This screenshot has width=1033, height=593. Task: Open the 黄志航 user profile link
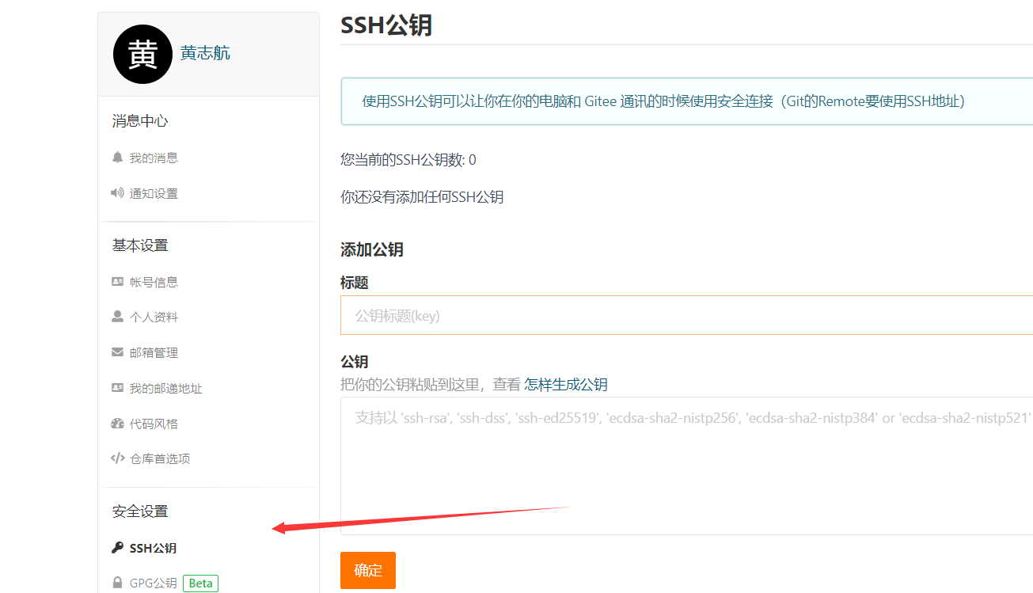205,53
